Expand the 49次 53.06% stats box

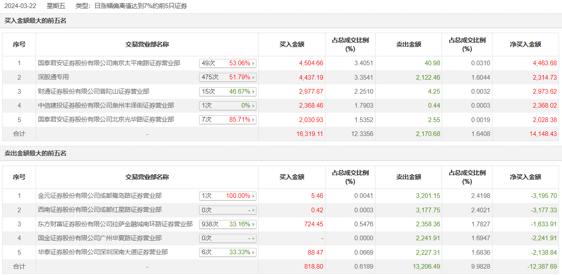(228, 63)
